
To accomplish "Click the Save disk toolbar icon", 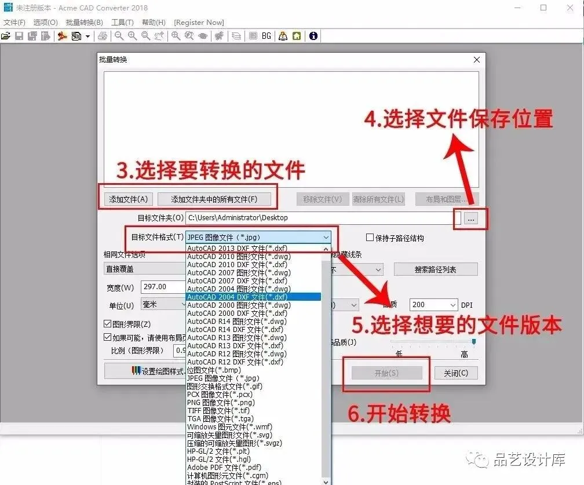I will tap(19, 36).
